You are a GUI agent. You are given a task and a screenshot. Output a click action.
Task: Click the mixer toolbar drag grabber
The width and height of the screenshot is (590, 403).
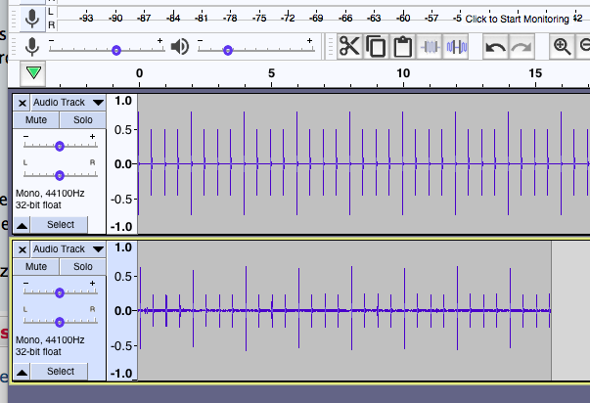[14, 47]
